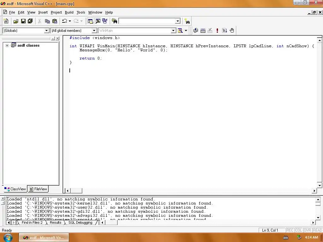
Task: Click the Stop Build icon
Action: 210,31
